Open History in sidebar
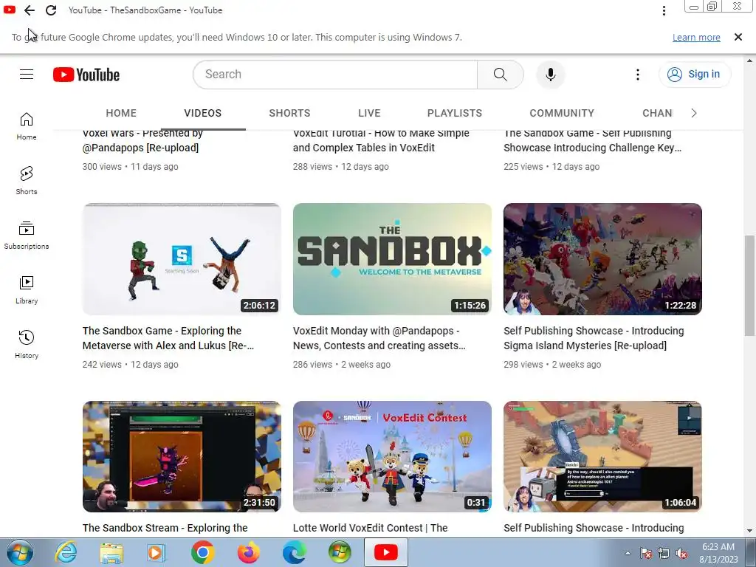The height and width of the screenshot is (567, 756). [27, 344]
